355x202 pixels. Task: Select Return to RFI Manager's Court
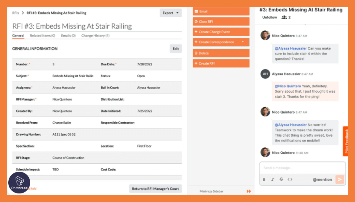(155, 188)
